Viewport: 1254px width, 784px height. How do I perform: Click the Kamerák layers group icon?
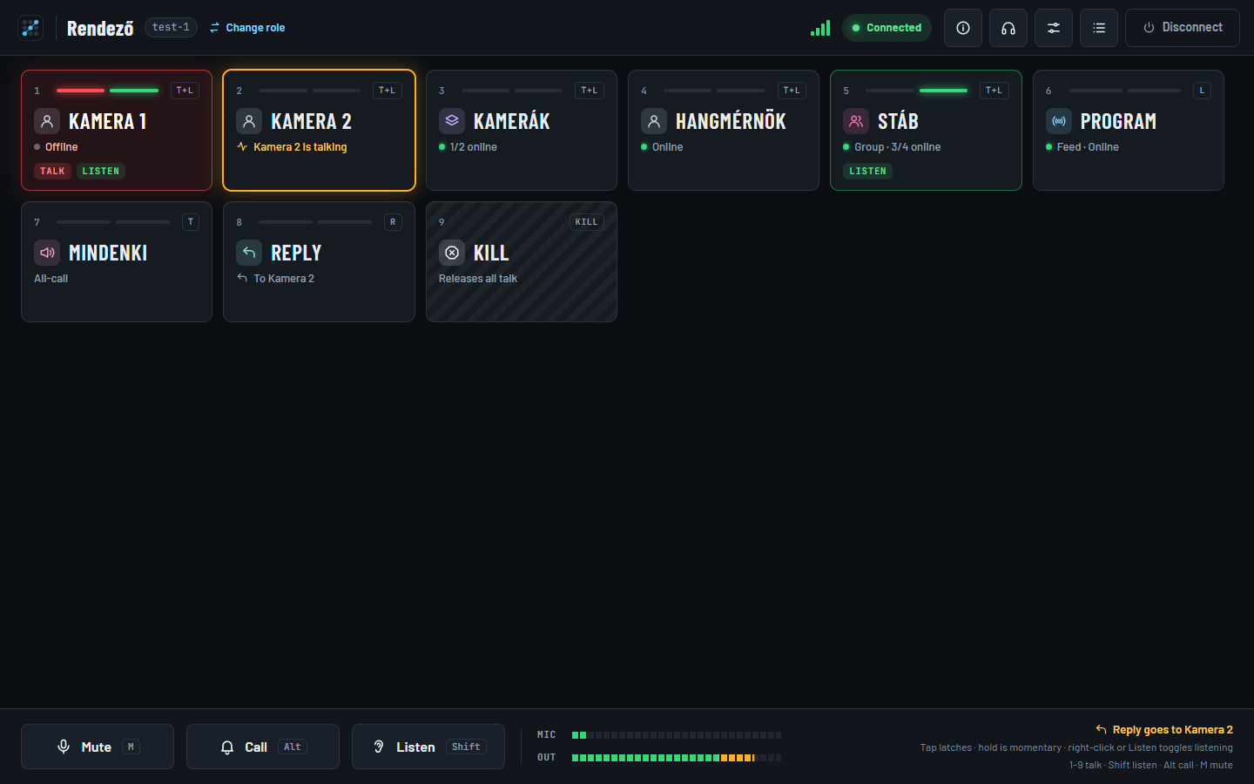click(452, 121)
